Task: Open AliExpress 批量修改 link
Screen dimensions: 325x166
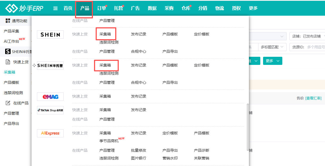Action: point(139,150)
